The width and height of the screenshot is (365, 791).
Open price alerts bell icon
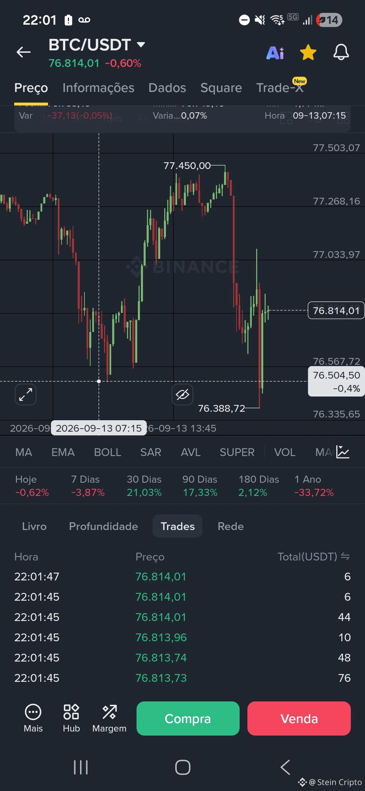pyautogui.click(x=341, y=52)
